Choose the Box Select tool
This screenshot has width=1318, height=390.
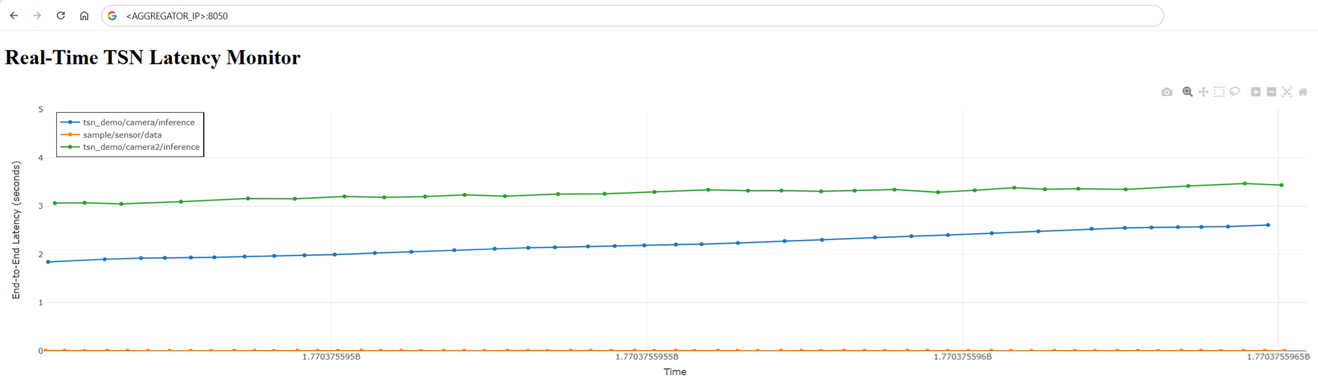point(1219,92)
